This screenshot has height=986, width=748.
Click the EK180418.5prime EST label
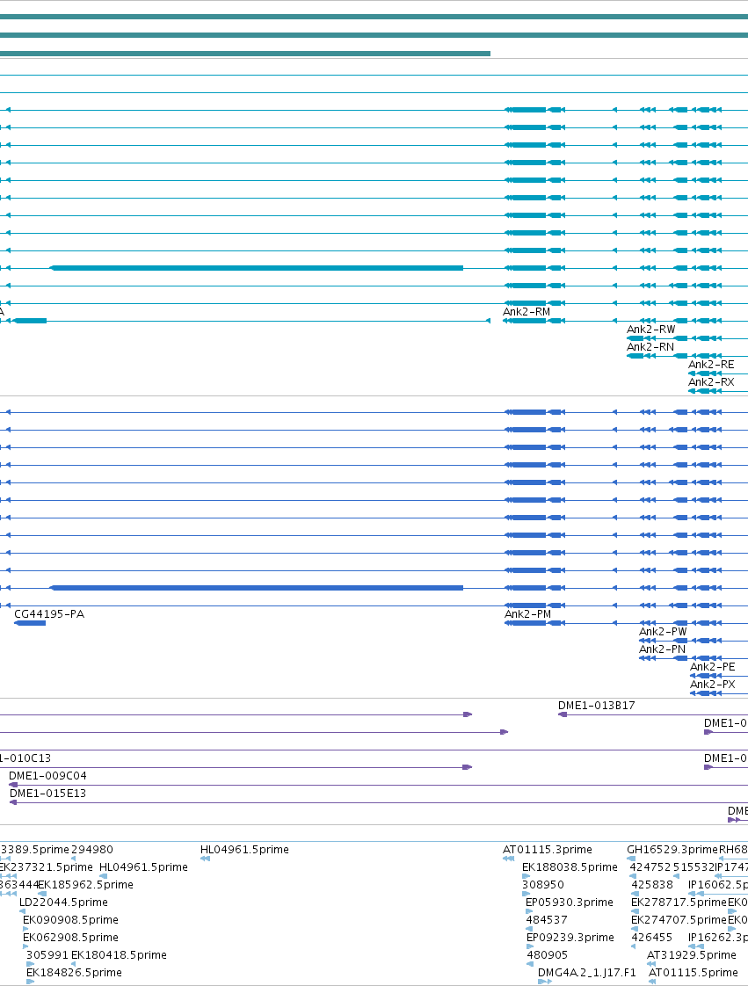pos(119,955)
